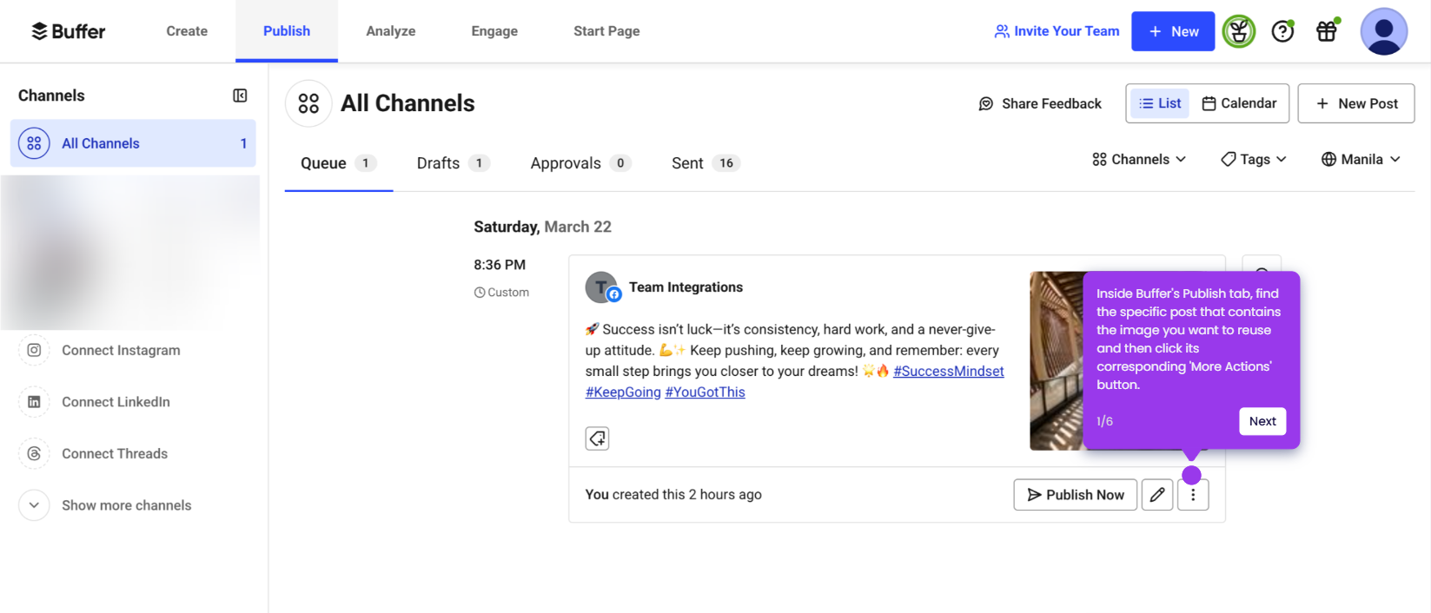Open More Actions three-dot menu
The width and height of the screenshot is (1431, 613).
tap(1193, 495)
